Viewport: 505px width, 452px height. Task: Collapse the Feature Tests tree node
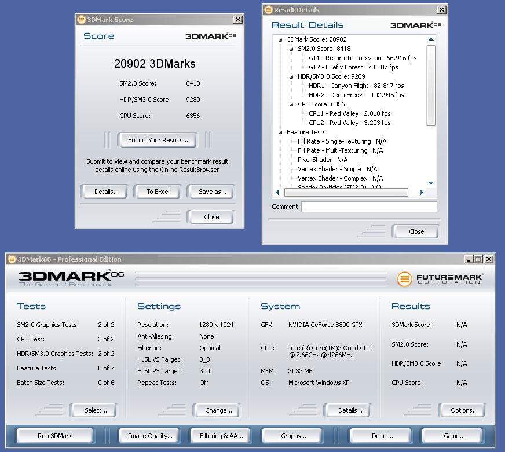281,133
